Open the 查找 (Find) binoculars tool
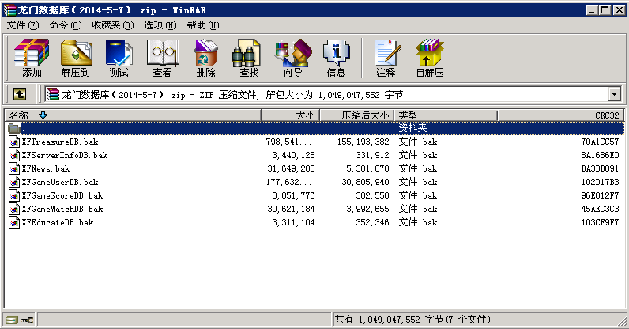 pos(249,58)
